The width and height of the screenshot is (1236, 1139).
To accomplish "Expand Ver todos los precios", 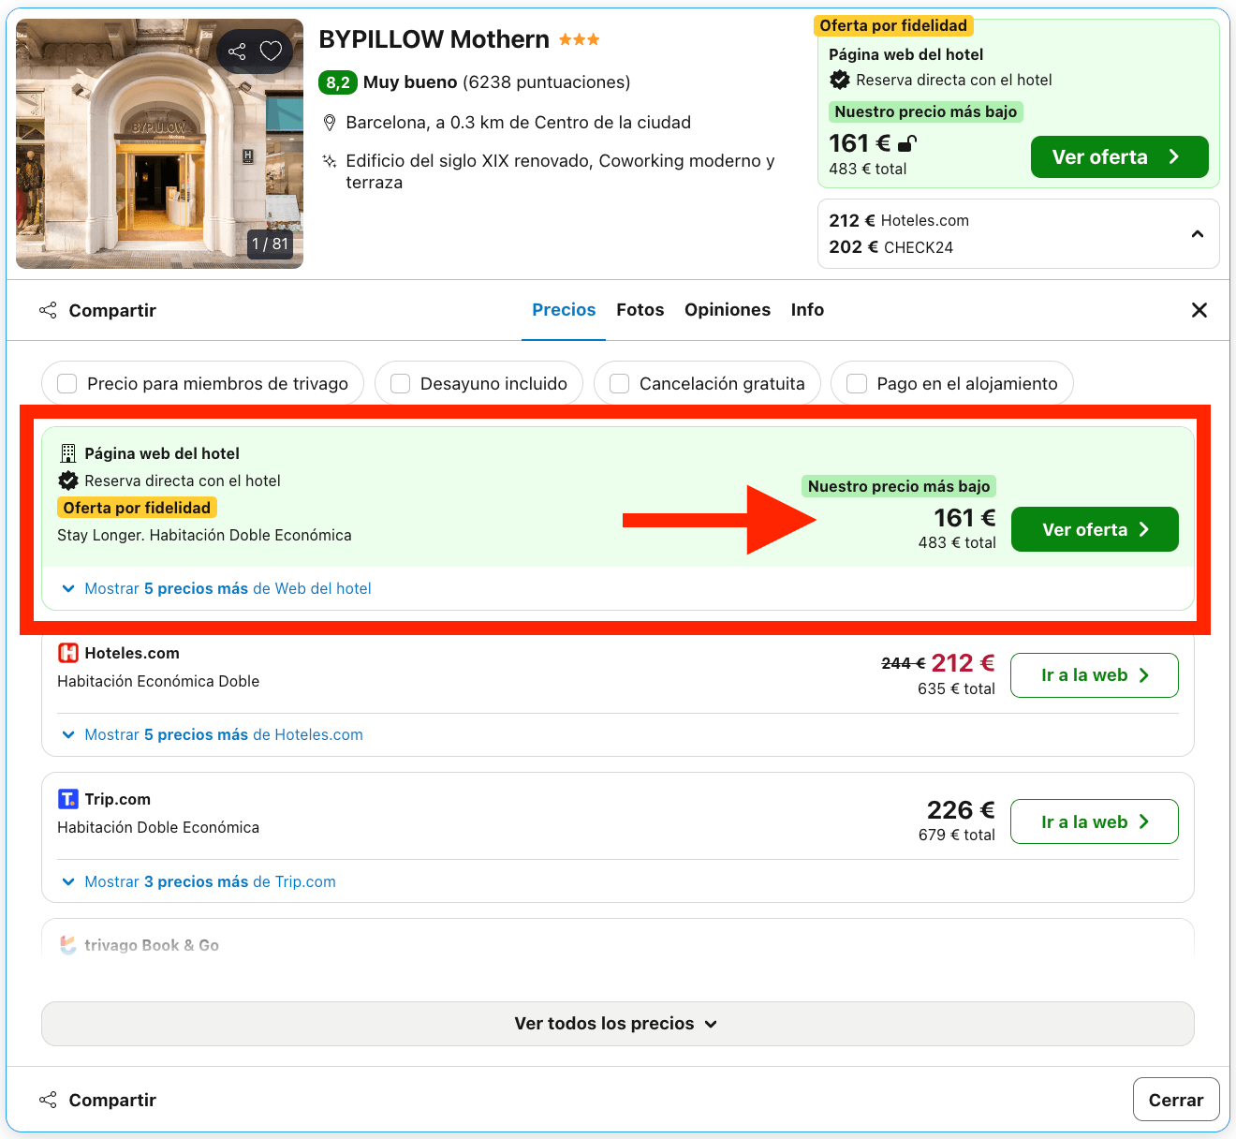I will 618,1024.
